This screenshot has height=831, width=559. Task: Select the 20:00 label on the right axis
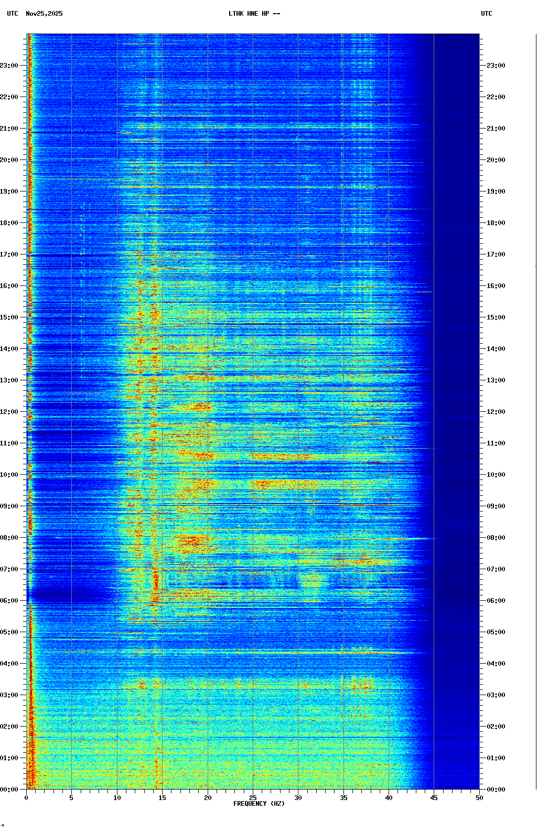point(496,160)
